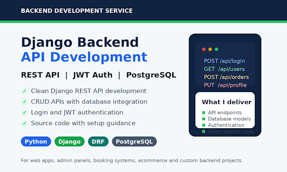
Task: Click 'CRUD APIs with database integration' text
Action: click(89, 102)
